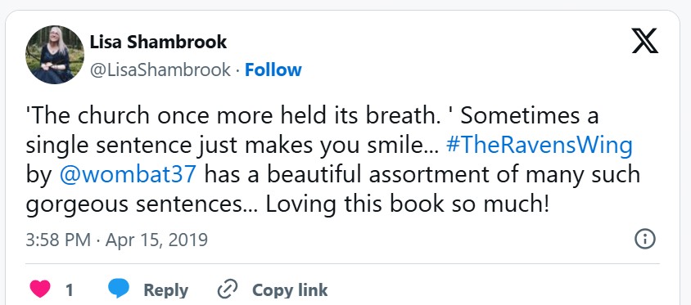
Task: Click the text 'Loving this book so much!'
Action: click(x=408, y=204)
